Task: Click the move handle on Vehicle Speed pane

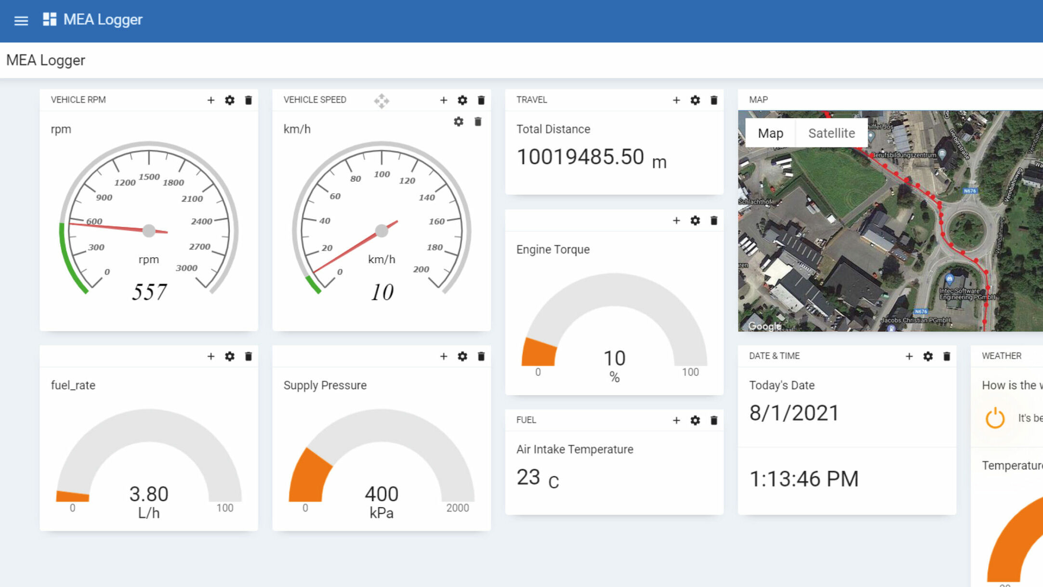Action: 382,101
